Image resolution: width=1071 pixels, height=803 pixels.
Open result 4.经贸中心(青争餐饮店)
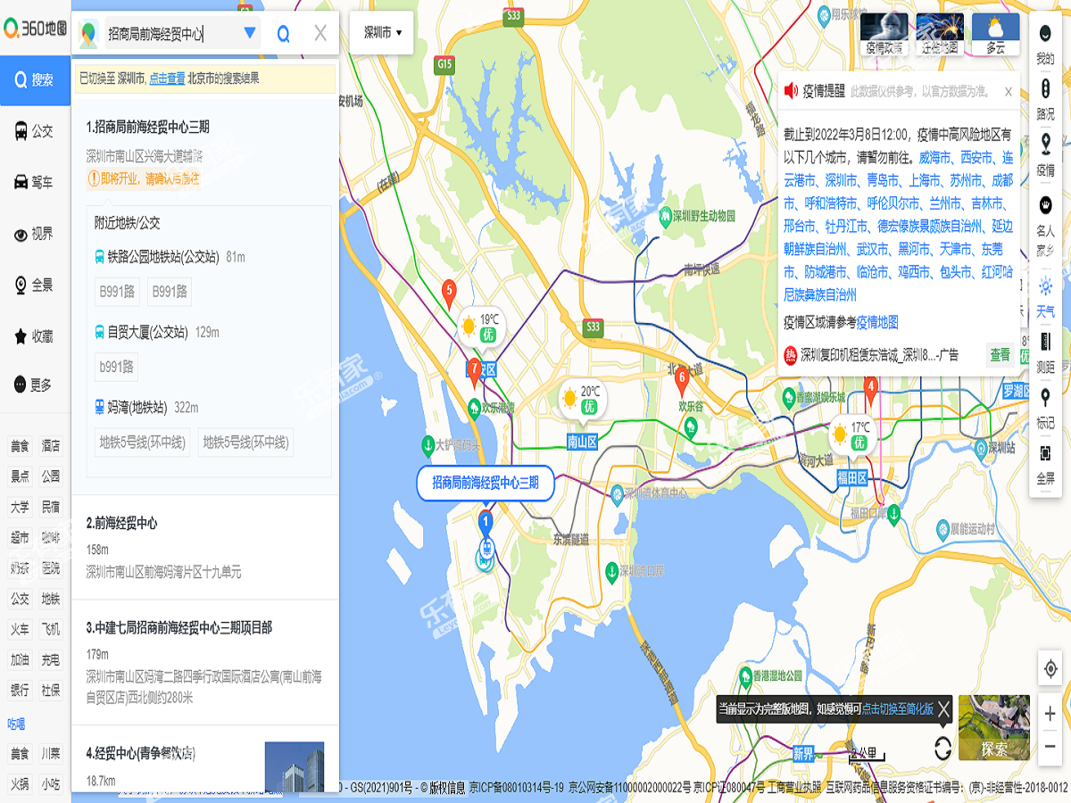[x=141, y=754]
